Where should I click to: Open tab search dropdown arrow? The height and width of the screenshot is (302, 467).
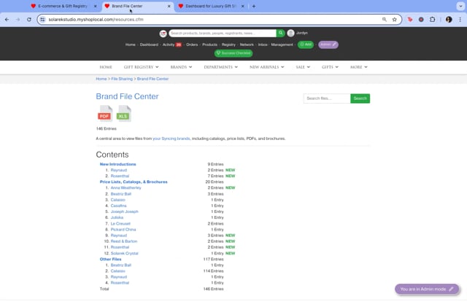pos(460,6)
